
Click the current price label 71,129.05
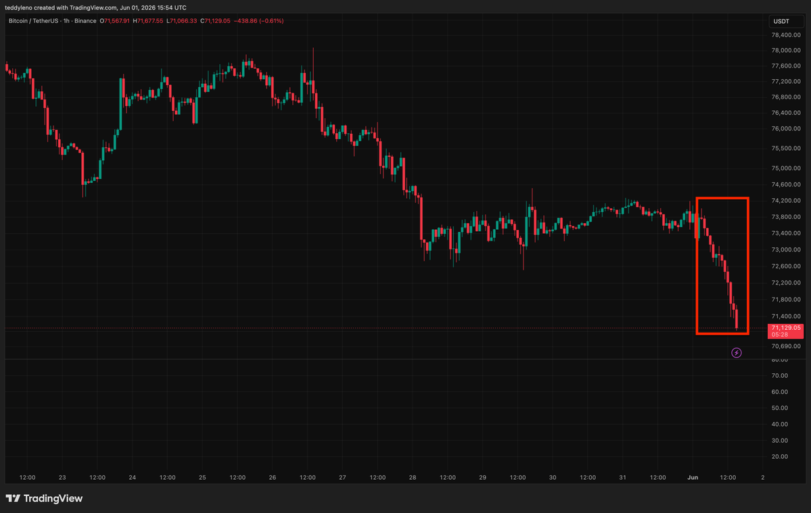786,328
